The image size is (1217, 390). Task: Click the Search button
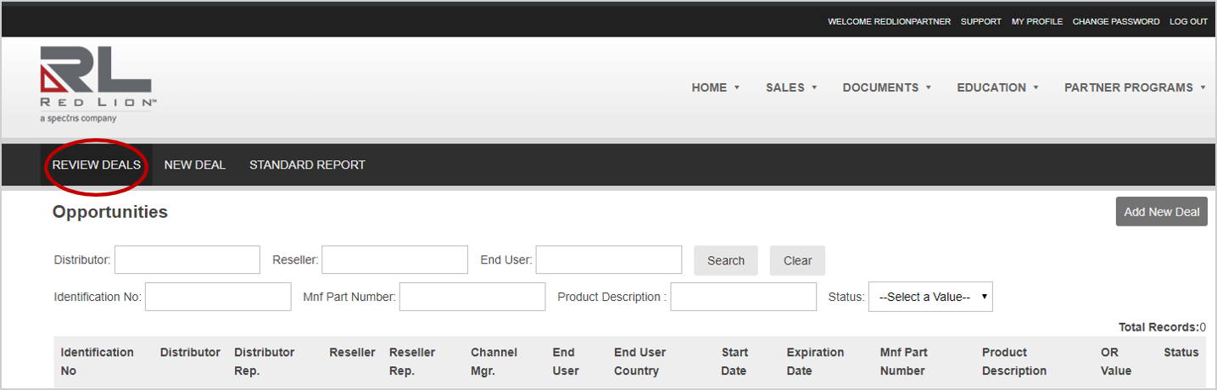click(725, 260)
